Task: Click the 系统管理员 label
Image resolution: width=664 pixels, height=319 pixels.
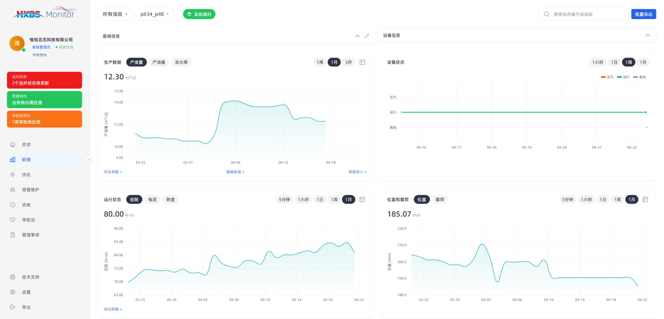Action: (41, 47)
